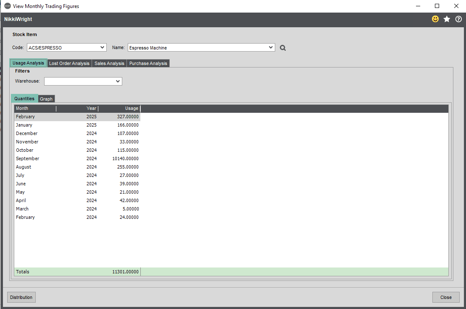Select the June 2024 row
This screenshot has width=466, height=309.
click(x=77, y=184)
